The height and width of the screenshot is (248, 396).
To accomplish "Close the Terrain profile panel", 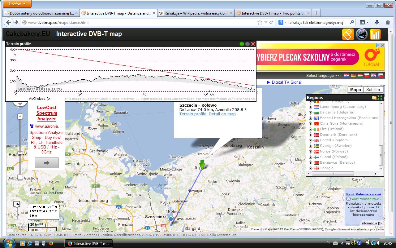I will 253,44.
